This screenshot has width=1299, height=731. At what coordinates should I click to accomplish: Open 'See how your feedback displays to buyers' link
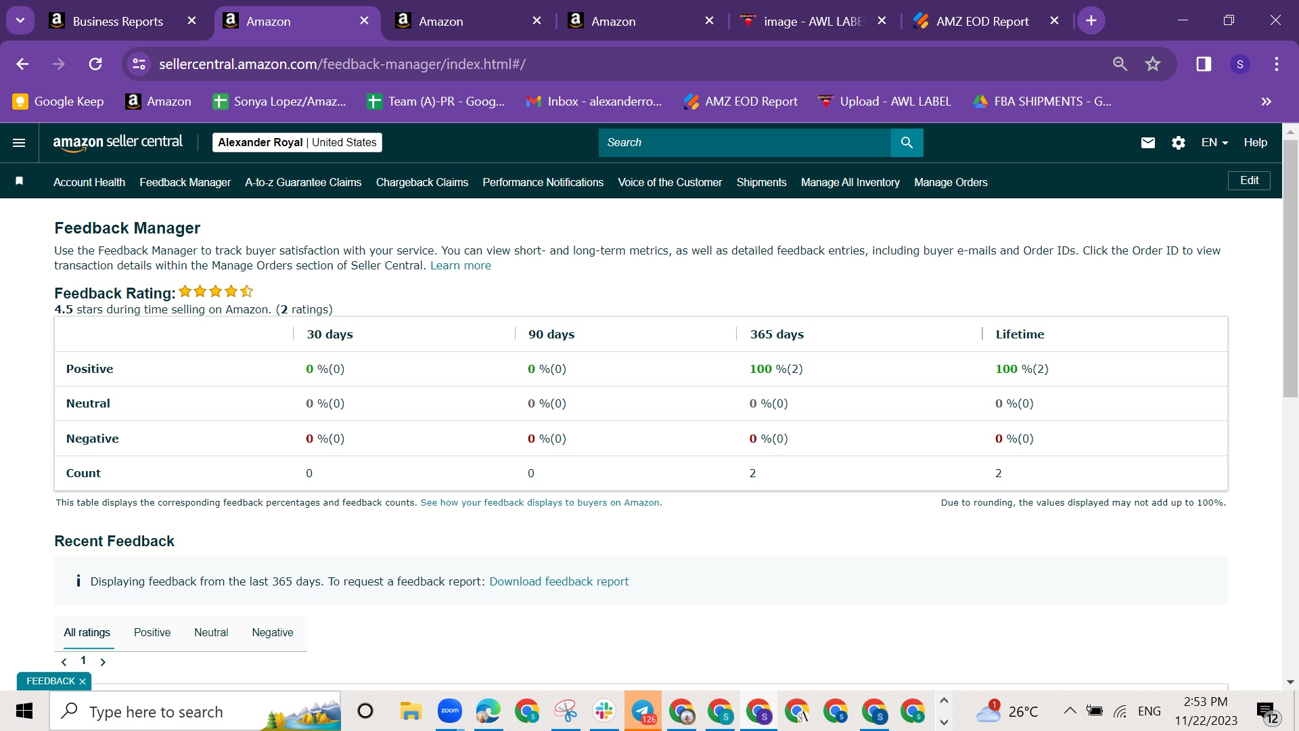coord(540,503)
